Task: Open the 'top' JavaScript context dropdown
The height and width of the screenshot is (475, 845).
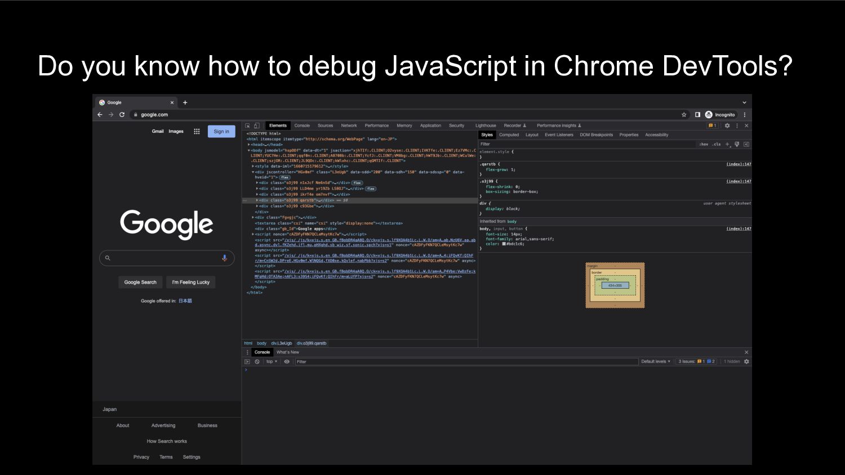Action: tap(272, 361)
